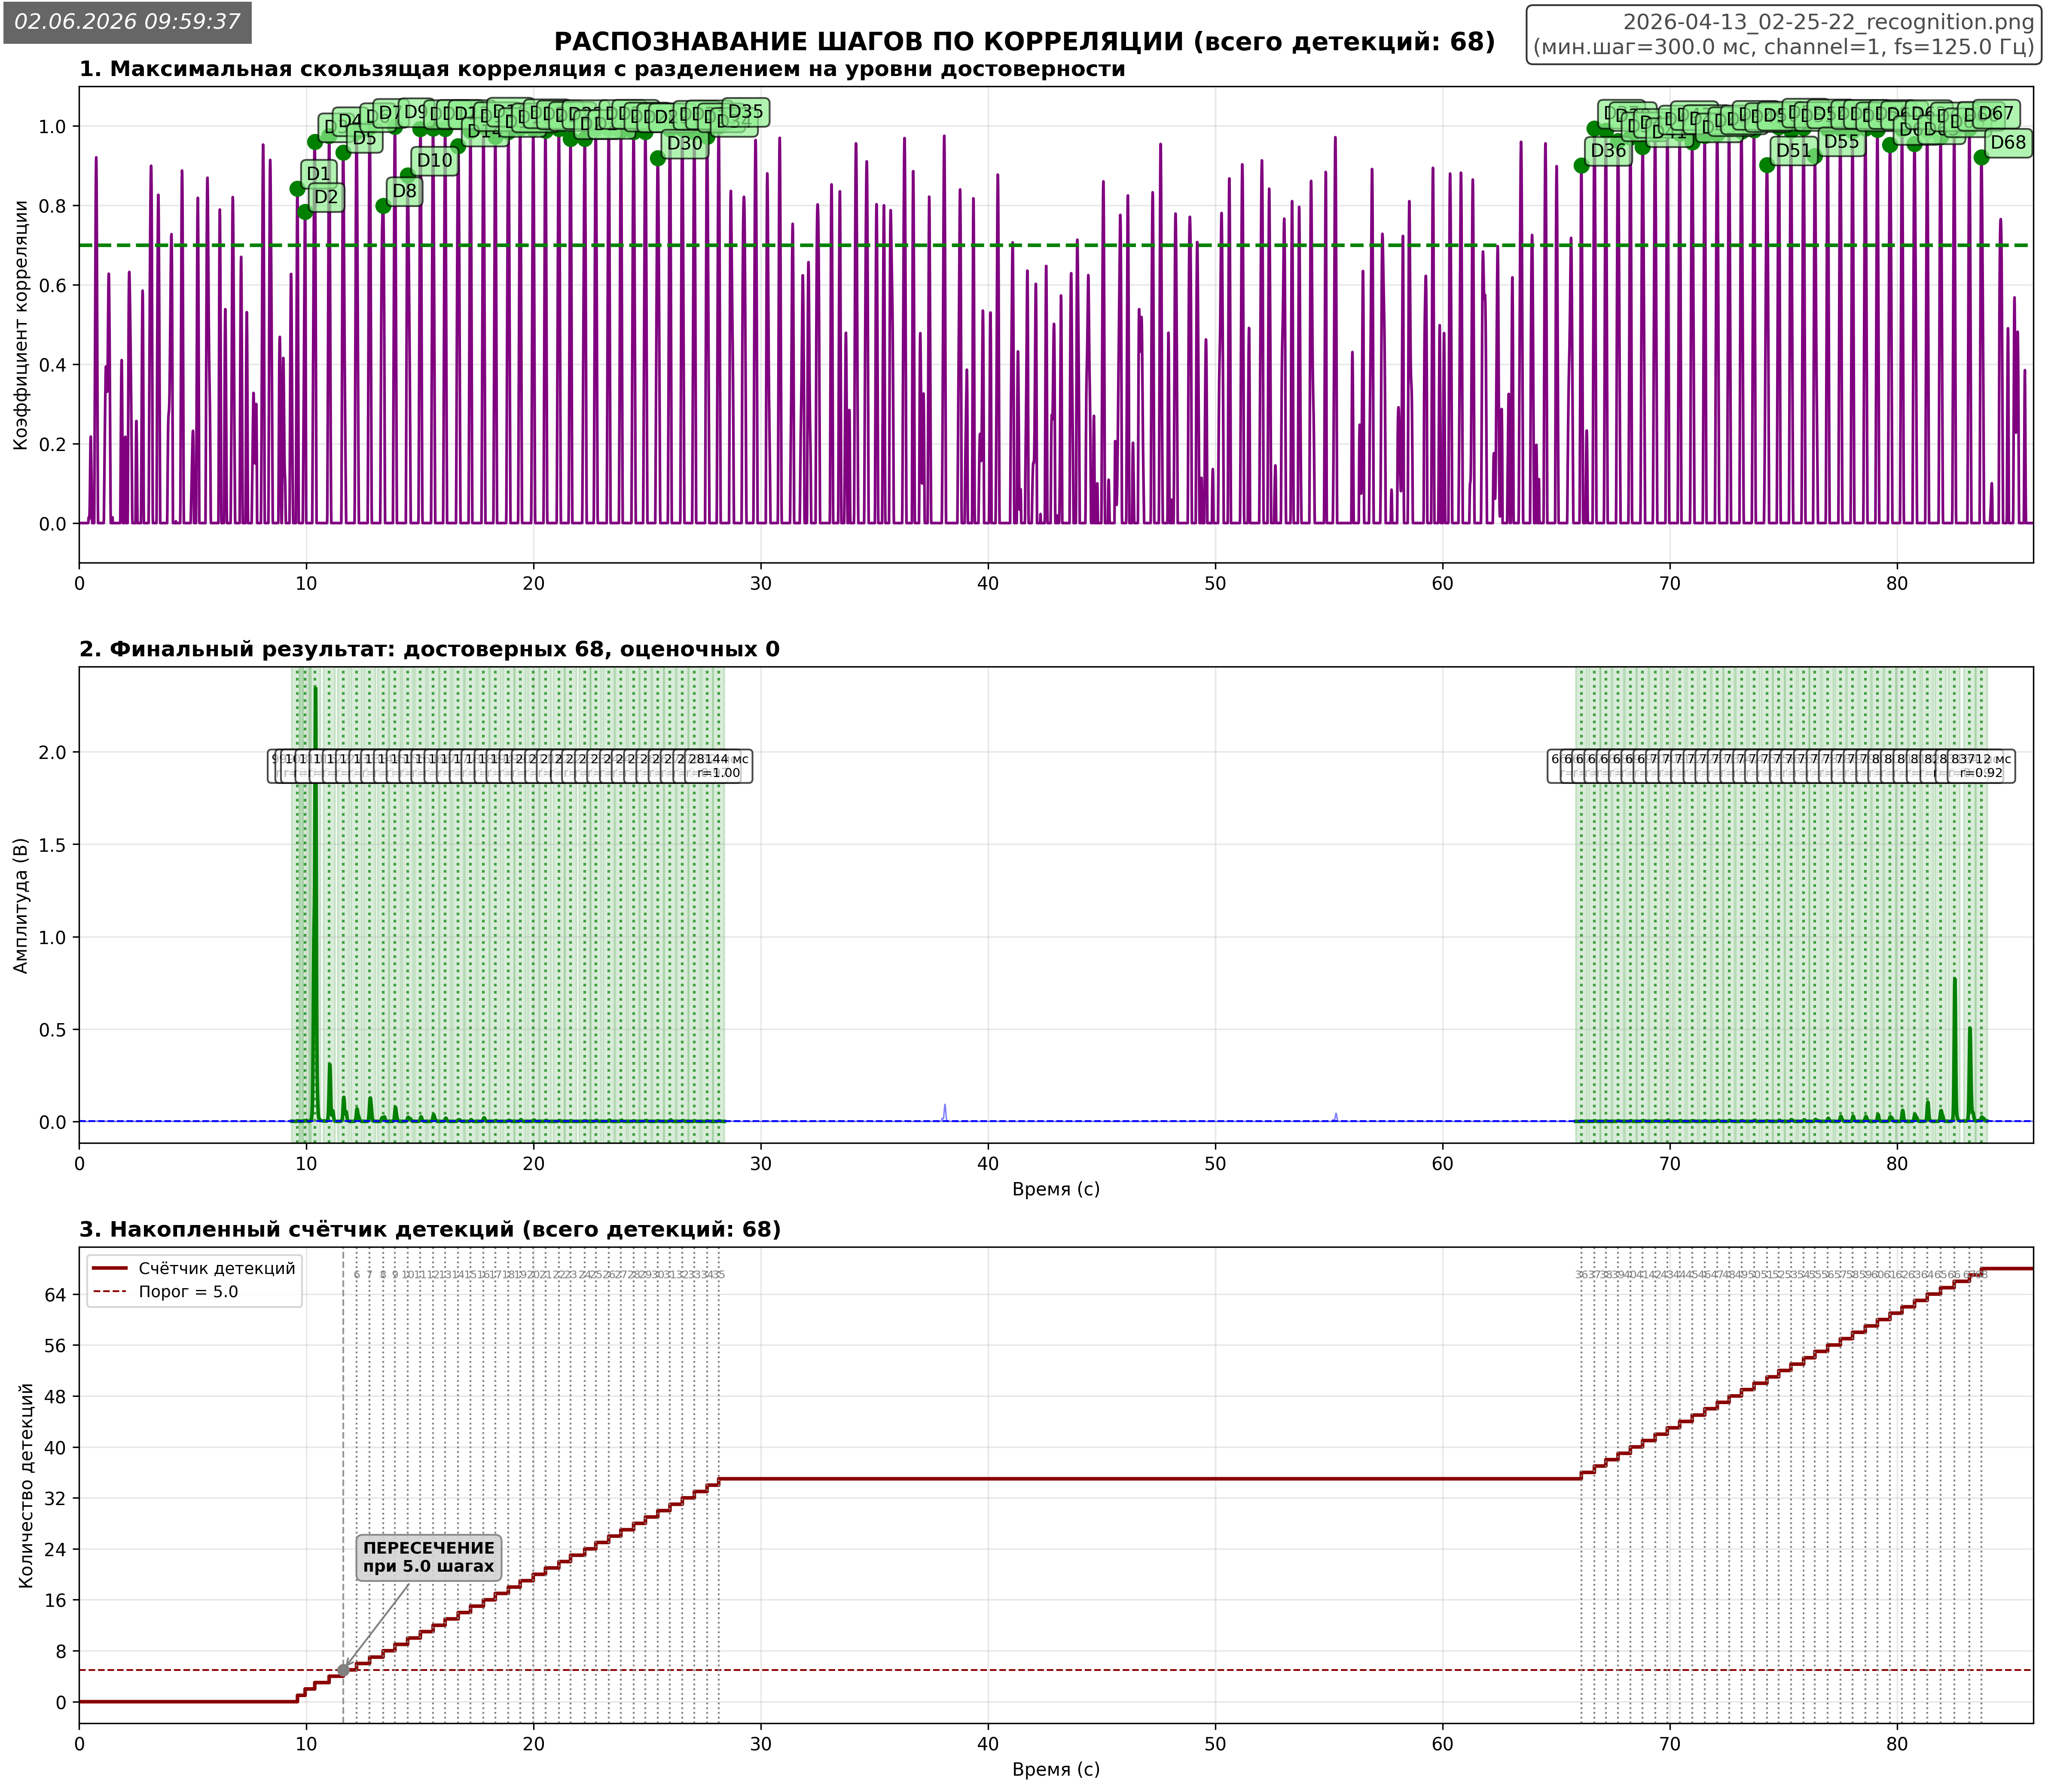Click the axis label "Коэффициент корреляции"
This screenshot has height=1792, width=2048.
[x=21, y=325]
